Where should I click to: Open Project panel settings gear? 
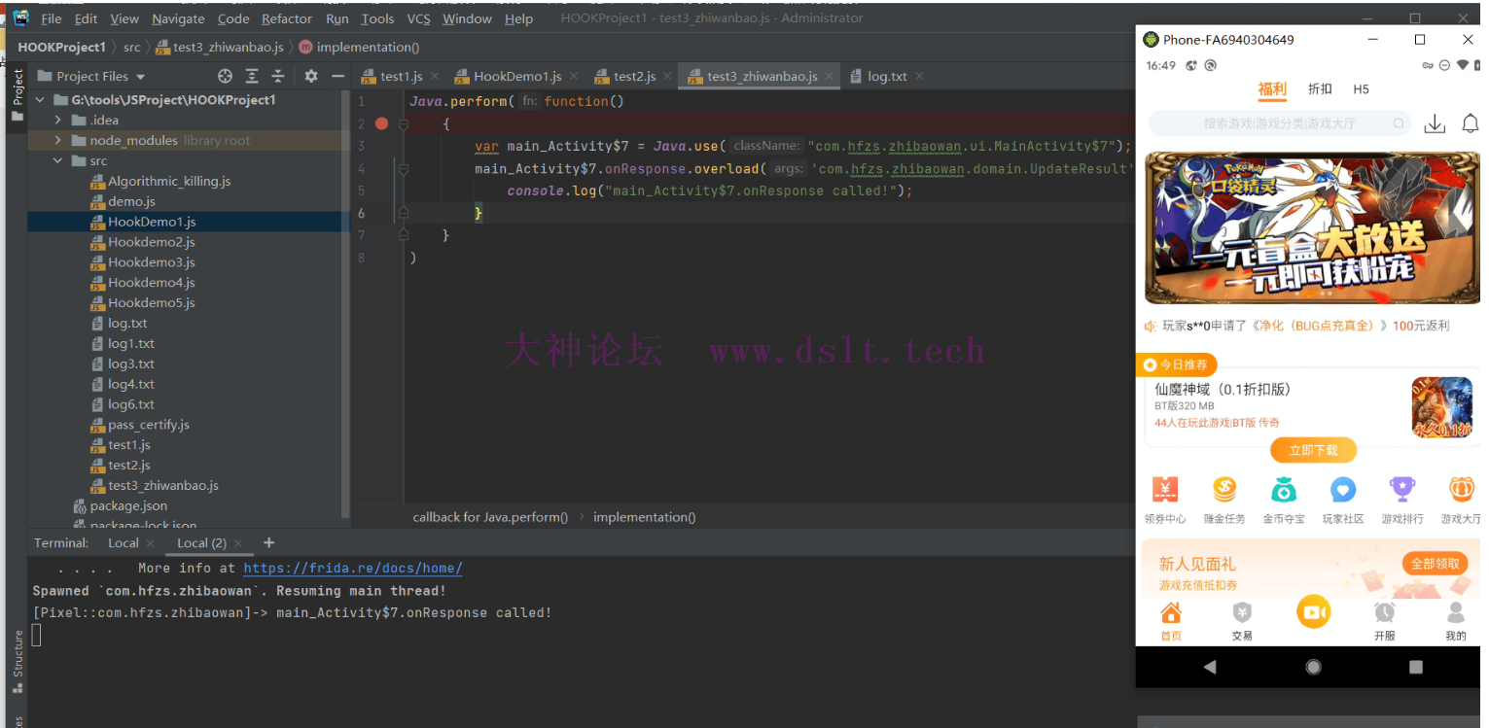(311, 76)
